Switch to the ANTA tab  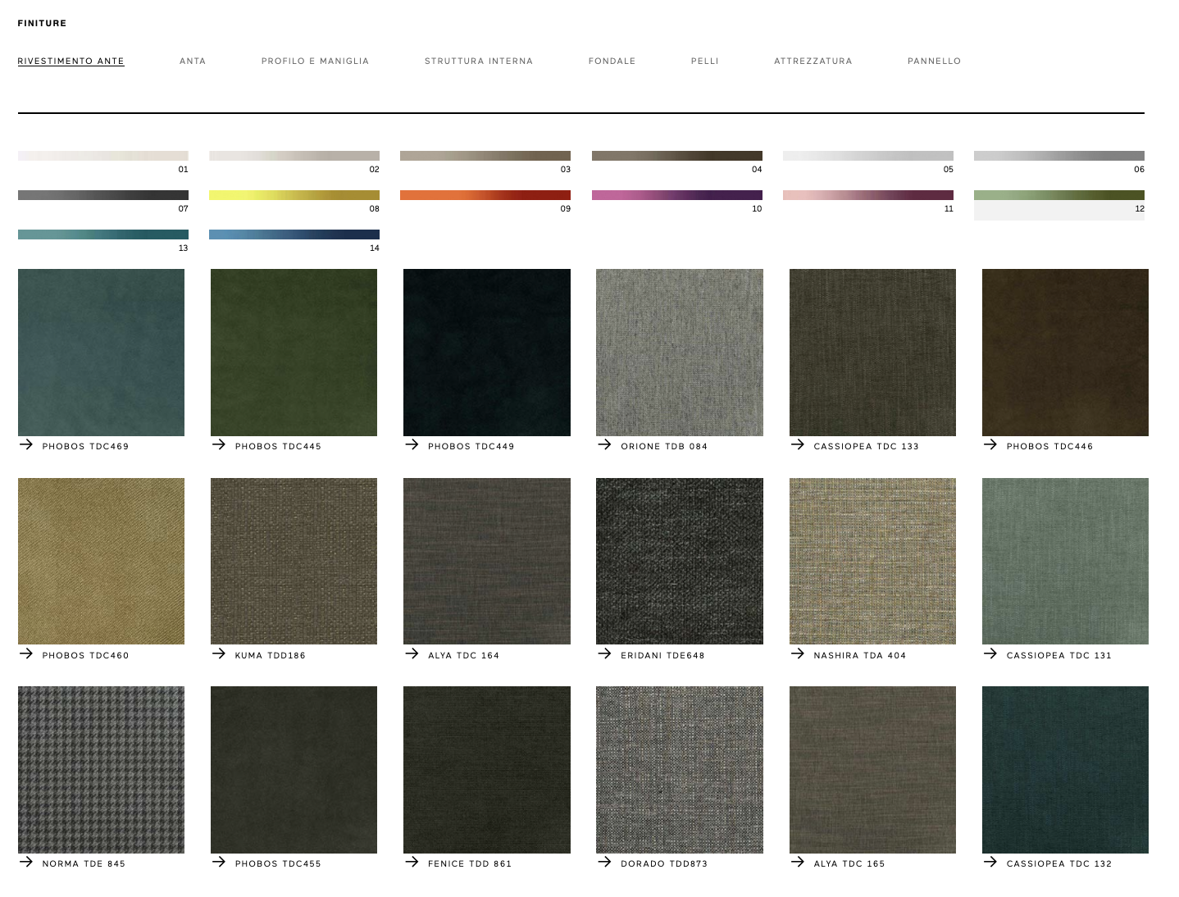click(x=193, y=61)
